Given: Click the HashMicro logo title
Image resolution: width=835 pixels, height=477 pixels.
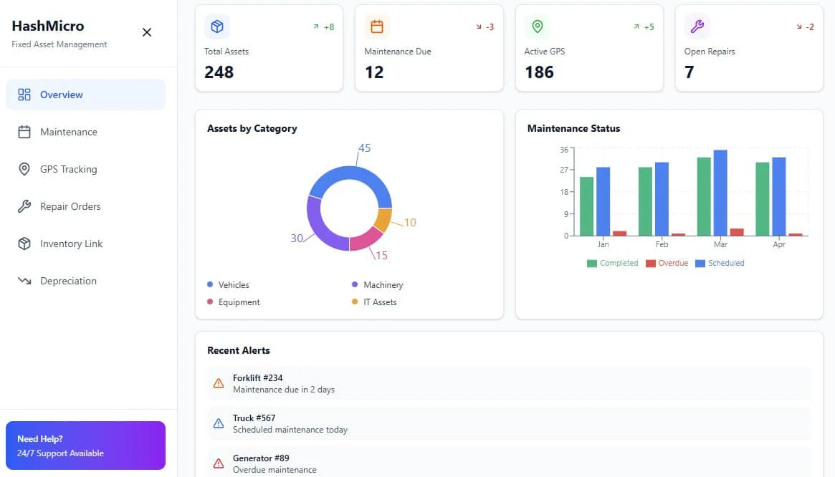Looking at the screenshot, I should 48,26.
